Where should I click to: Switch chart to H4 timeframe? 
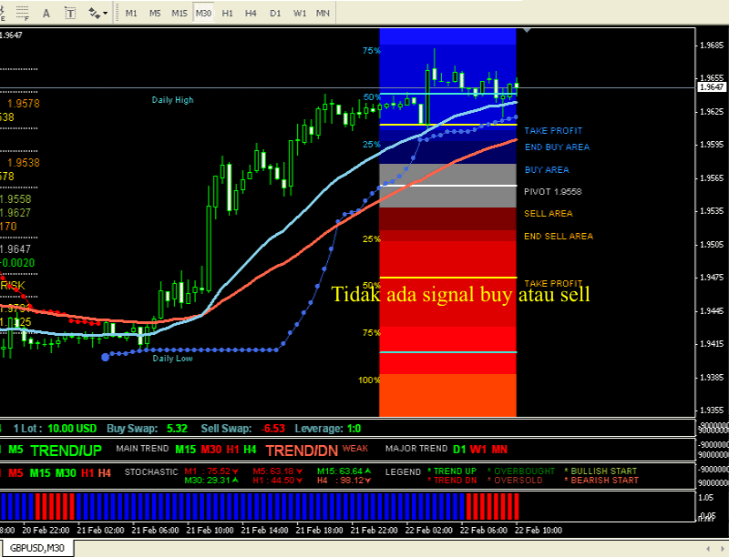coord(252,14)
